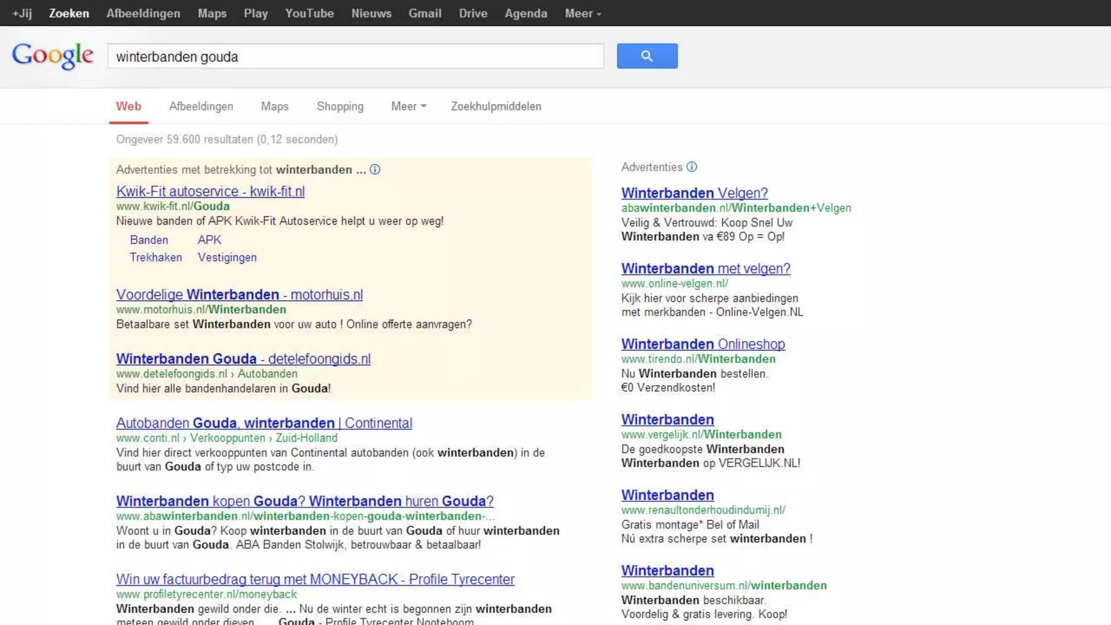
Task: Click the blue search magnifier button
Action: (647, 56)
